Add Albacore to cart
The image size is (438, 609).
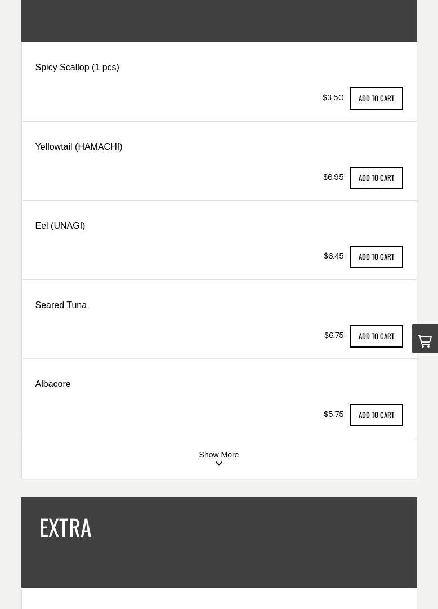pyautogui.click(x=376, y=415)
